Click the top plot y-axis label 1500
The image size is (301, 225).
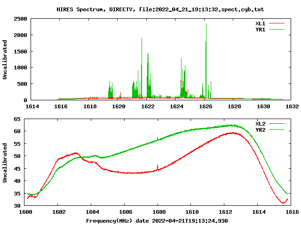click(x=20, y=51)
